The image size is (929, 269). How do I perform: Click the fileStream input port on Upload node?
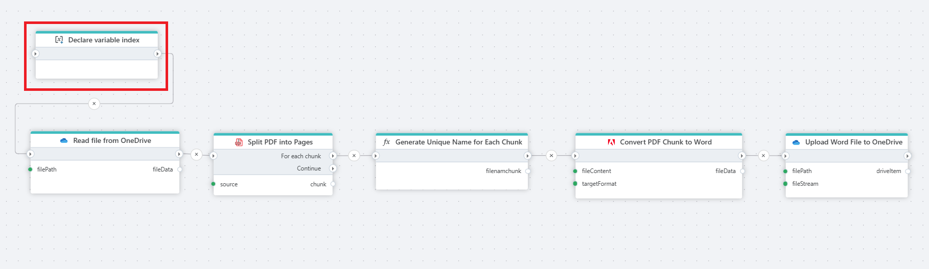[785, 184]
